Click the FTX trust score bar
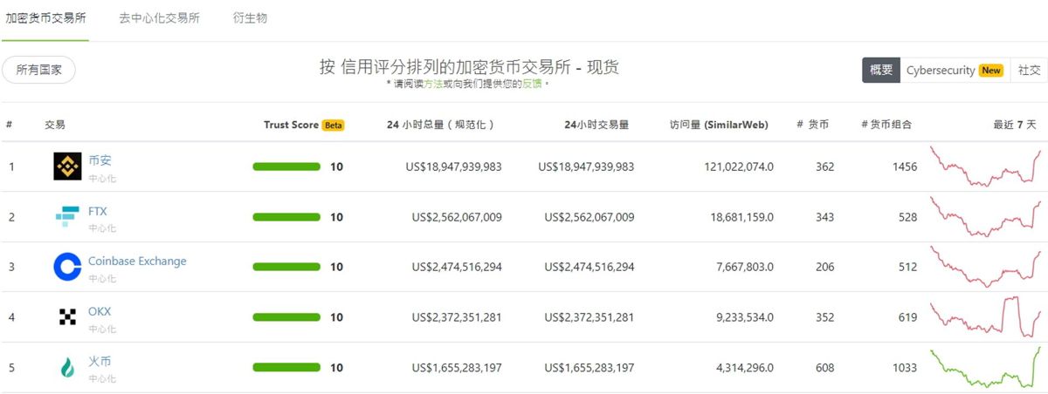The width and height of the screenshot is (1048, 394). (x=286, y=217)
